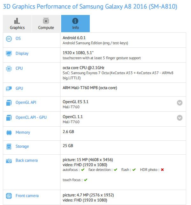Click the Display label
The image size is (191, 205).
[22, 53]
